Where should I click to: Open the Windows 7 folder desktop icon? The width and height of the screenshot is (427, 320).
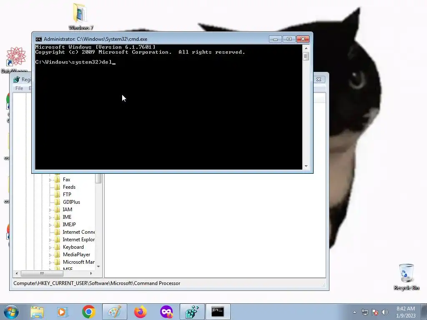click(x=80, y=16)
